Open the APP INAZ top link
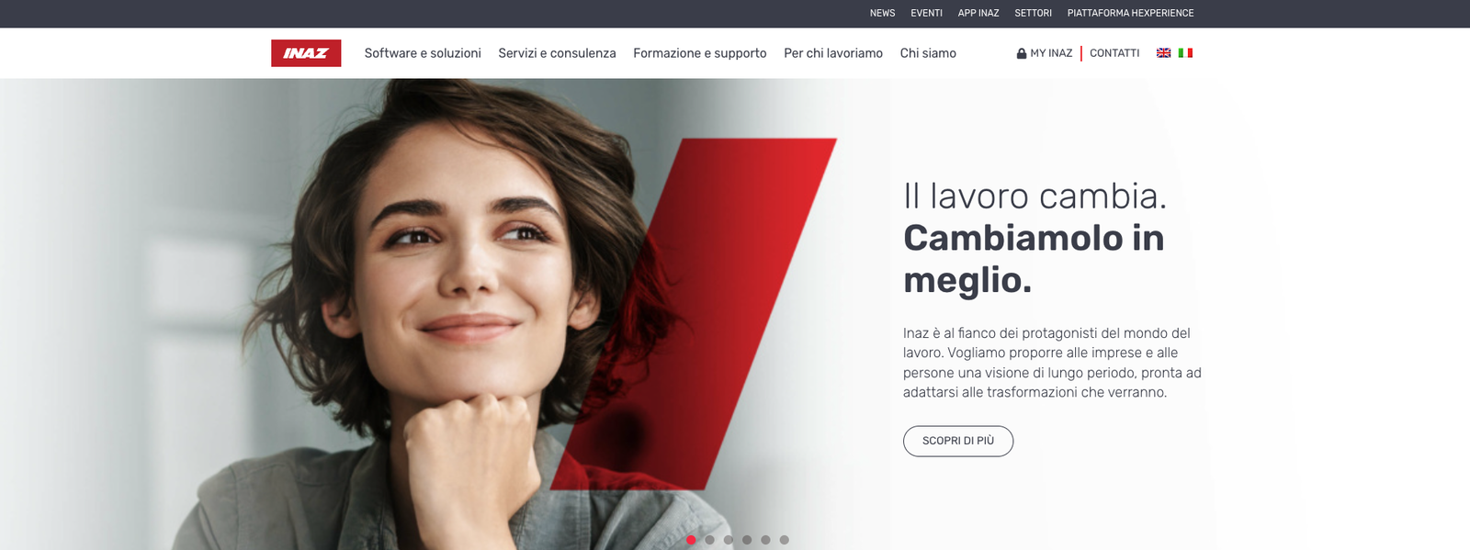1470x550 pixels. coord(978,13)
